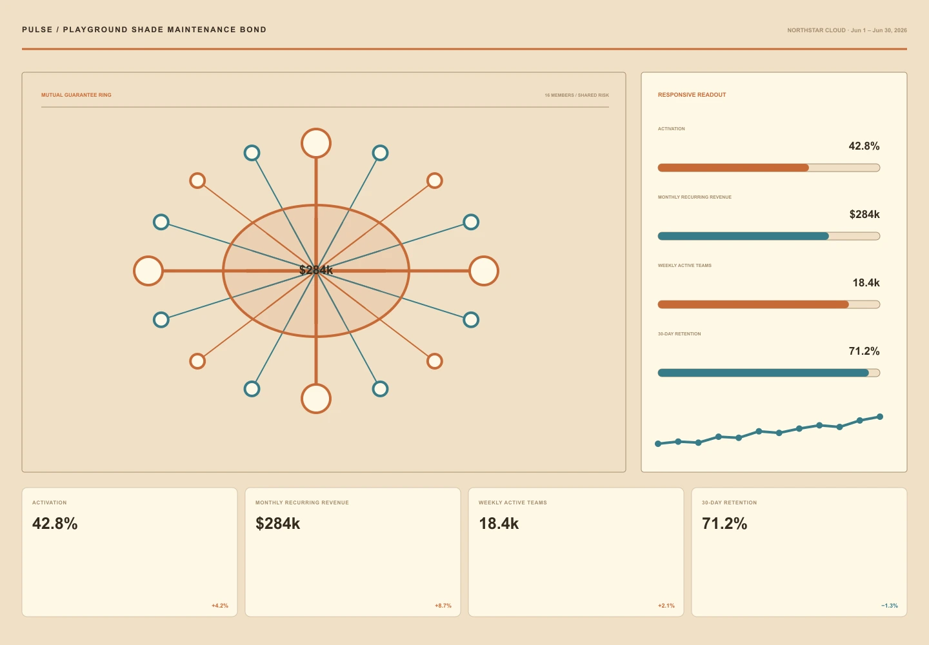This screenshot has height=645, width=929.
Task: Select the large rightmost ring node
Action: [484, 271]
